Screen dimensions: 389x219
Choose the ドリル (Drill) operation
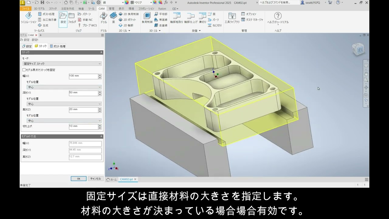104,18
